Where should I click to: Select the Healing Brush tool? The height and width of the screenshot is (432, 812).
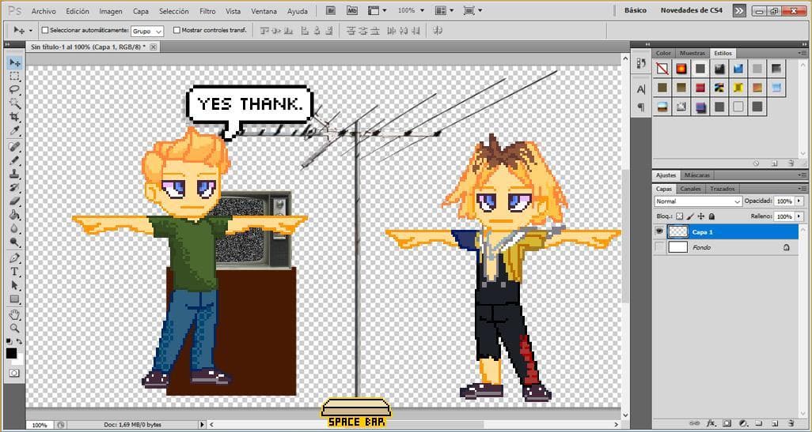(x=14, y=147)
